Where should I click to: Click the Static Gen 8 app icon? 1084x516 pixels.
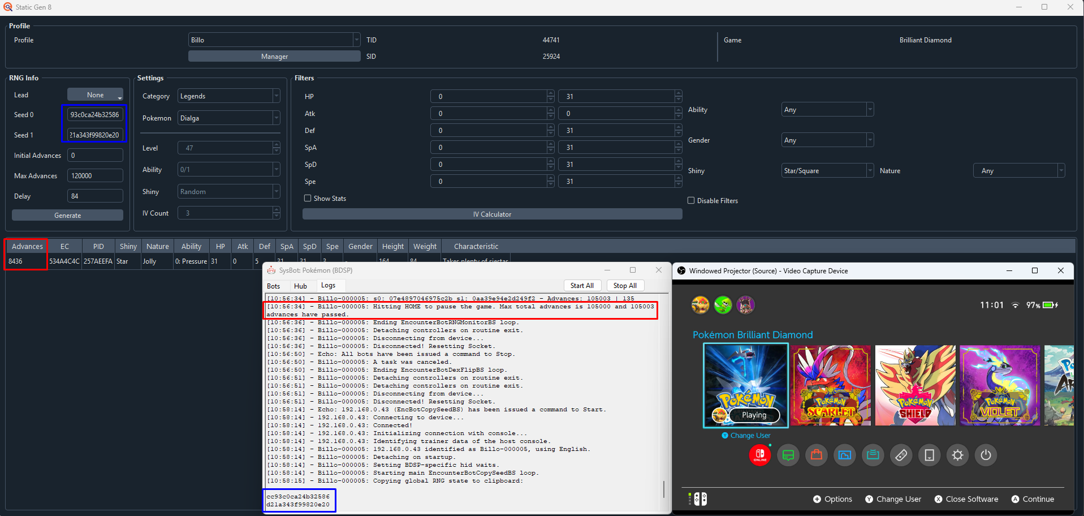8,7
